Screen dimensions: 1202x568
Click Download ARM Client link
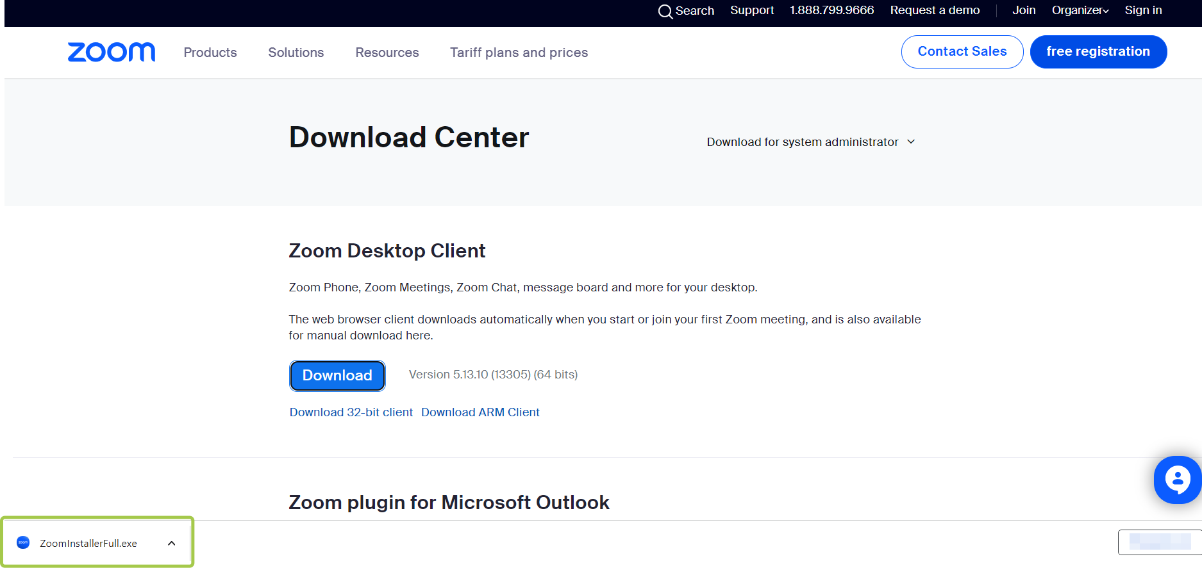click(480, 412)
